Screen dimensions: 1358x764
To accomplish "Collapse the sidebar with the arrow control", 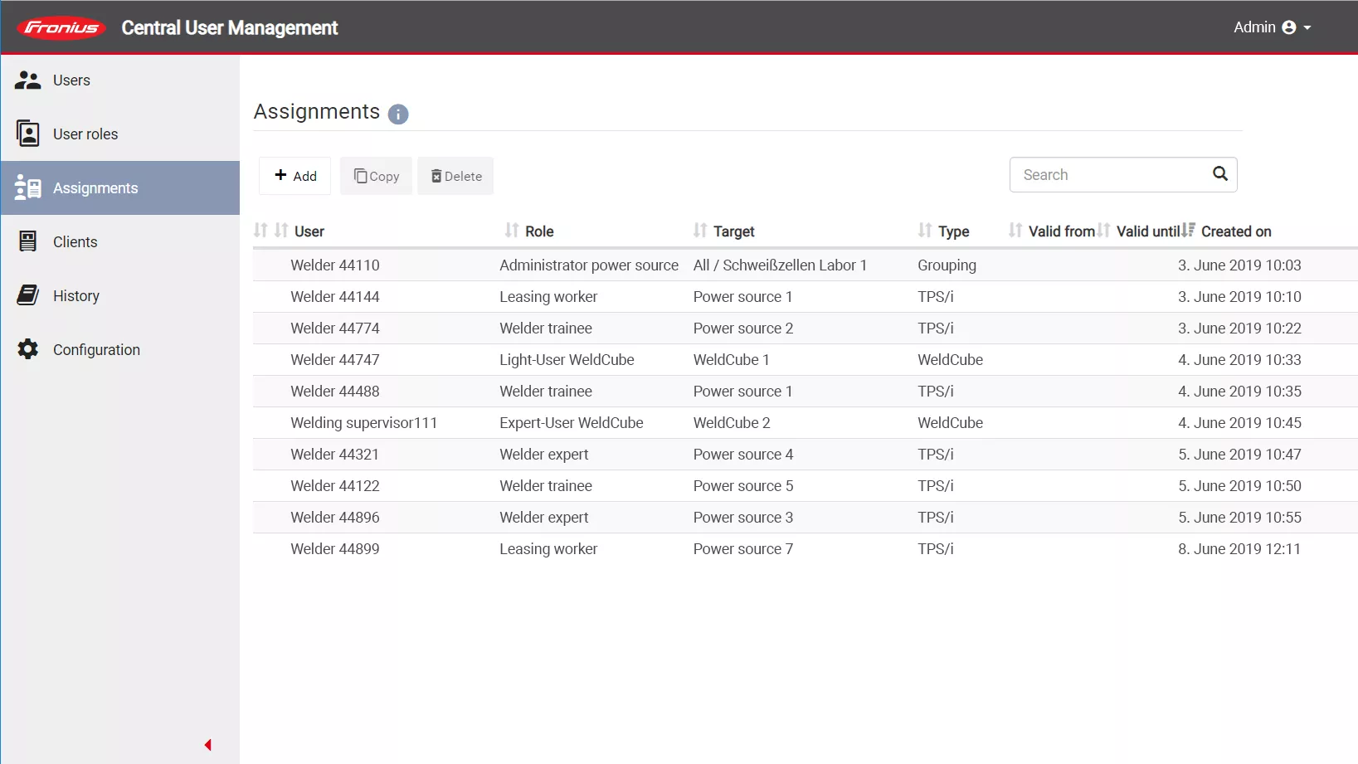I will pos(207,744).
